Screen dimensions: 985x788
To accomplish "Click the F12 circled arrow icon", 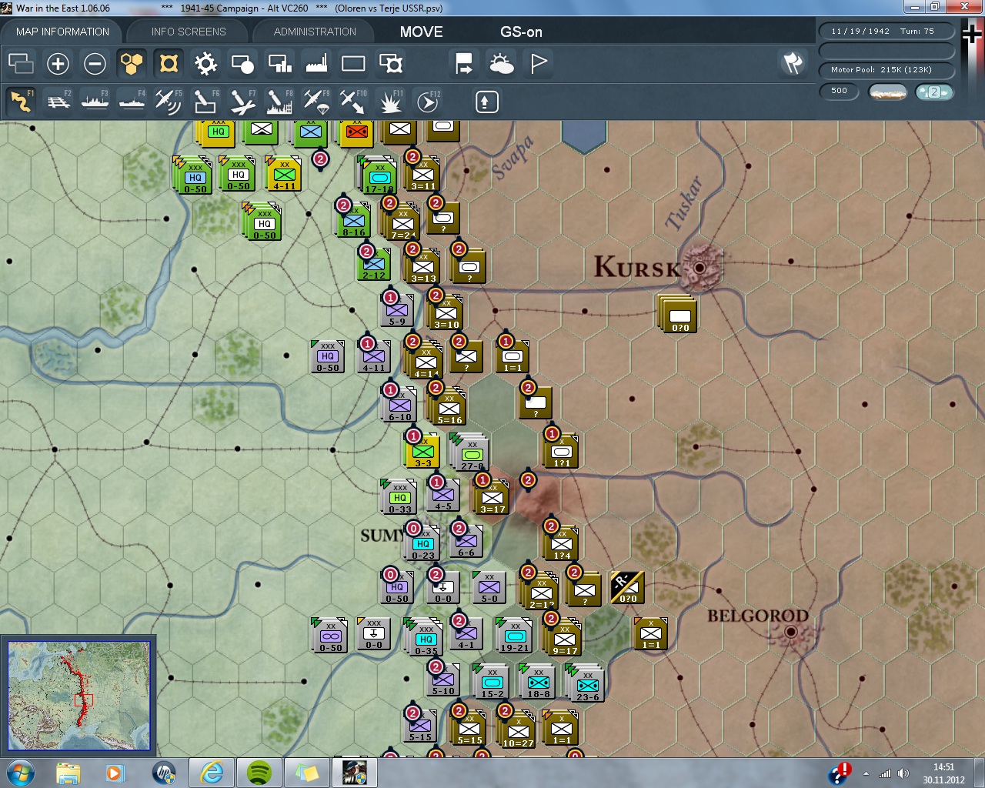I will coord(427,102).
